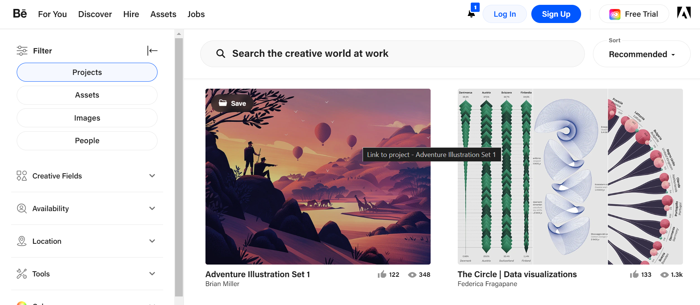The width and height of the screenshot is (700, 305).
Task: Click thumbs-up icon for The Circle project
Action: pyautogui.click(x=634, y=275)
